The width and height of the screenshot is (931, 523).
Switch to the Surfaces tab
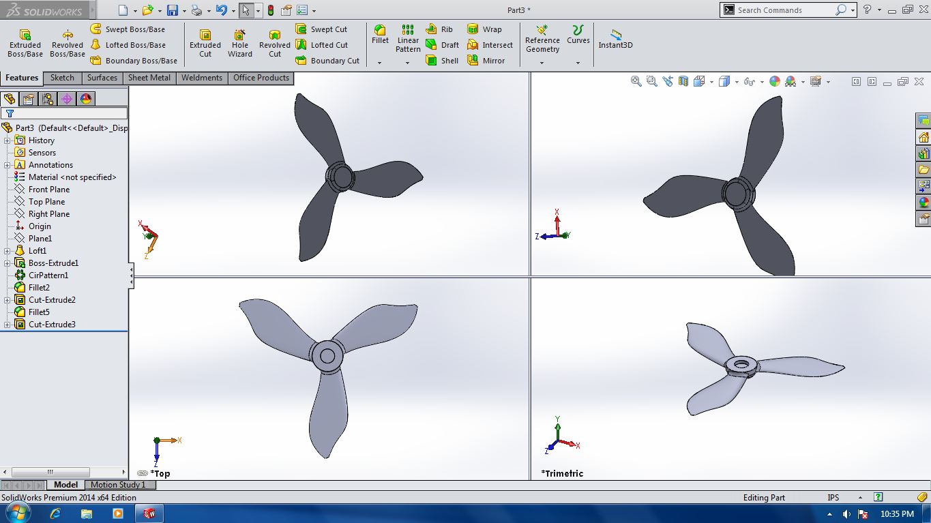[x=102, y=78]
